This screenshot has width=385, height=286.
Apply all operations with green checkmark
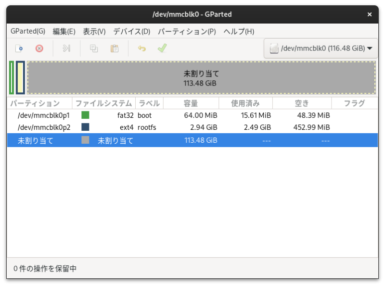tap(162, 49)
